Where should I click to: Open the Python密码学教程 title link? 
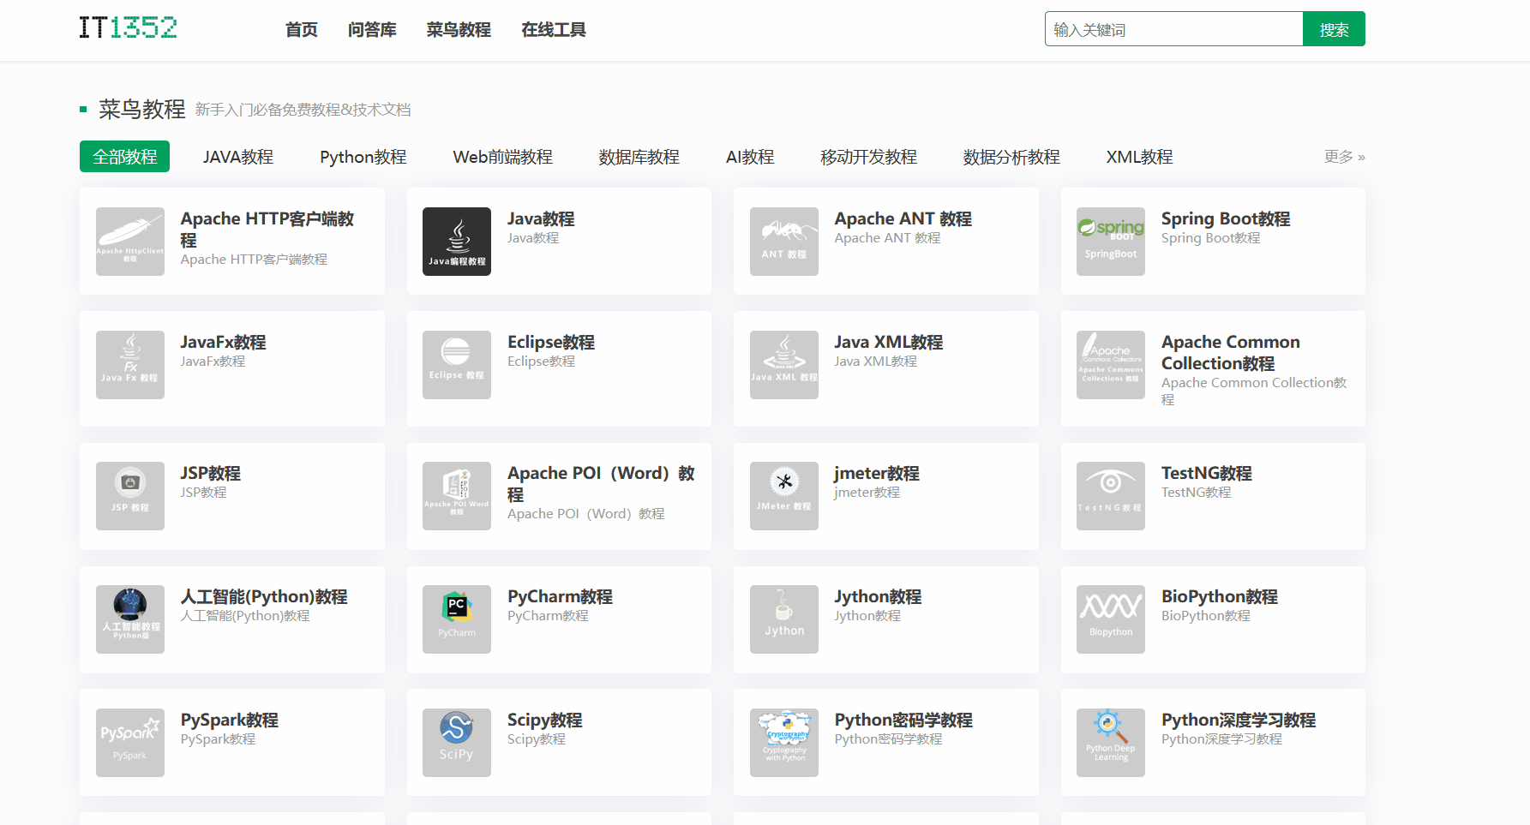click(903, 720)
